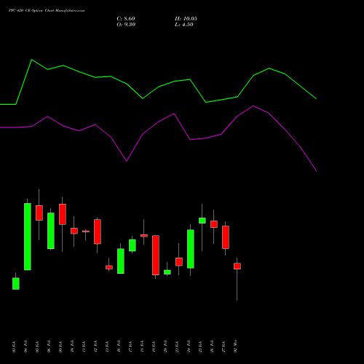Select the open value 'O: 9.30'

[x=126, y=25]
